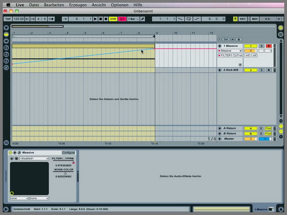287x215 pixels.
Task: Unfold the A Return track
Action: coord(220,128)
